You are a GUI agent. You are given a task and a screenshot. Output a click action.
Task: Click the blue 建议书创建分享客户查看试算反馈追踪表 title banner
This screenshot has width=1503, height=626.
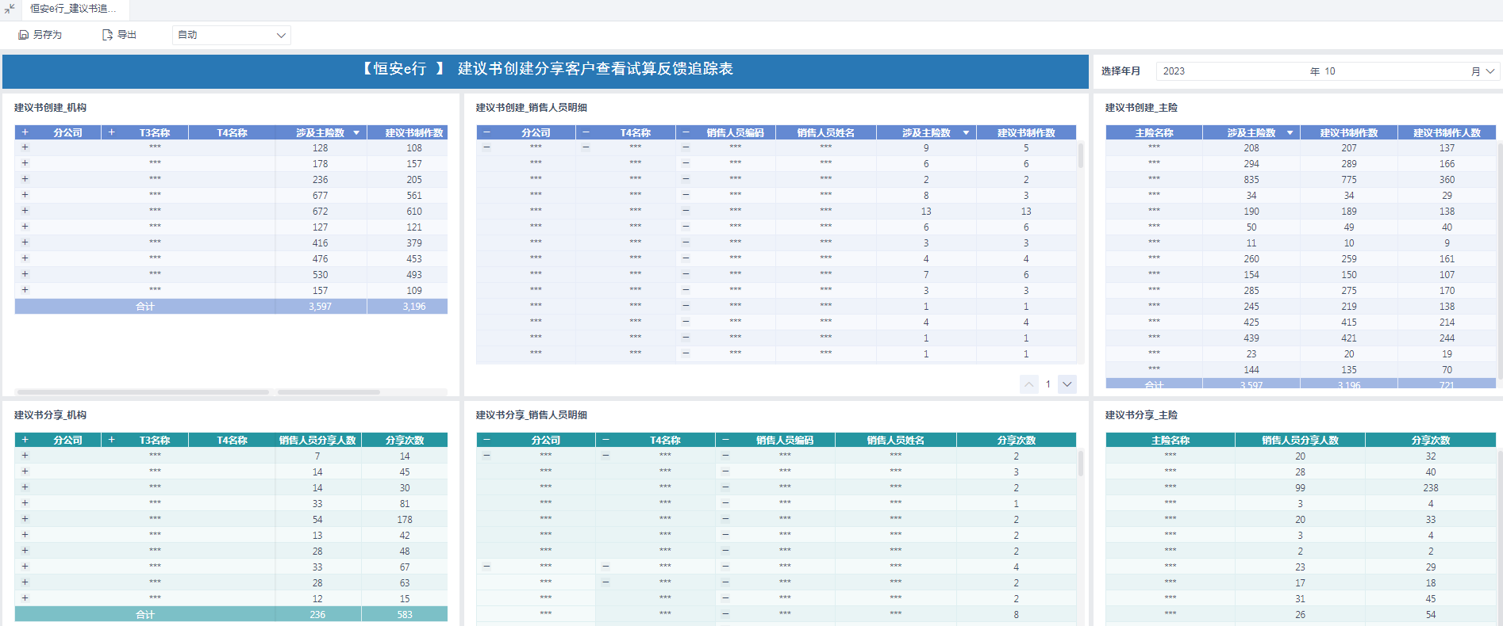[545, 71]
